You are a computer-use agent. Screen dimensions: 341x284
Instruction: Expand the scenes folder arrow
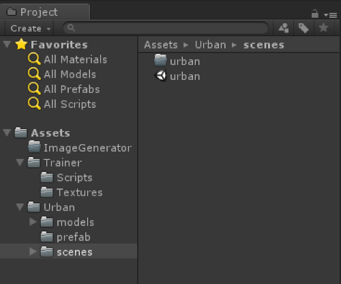coord(33,252)
